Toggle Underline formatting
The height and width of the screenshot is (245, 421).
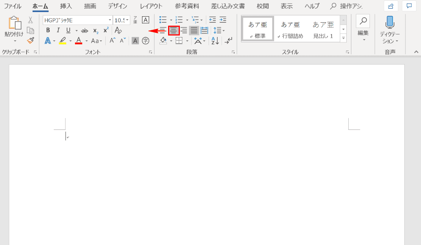coord(68,30)
